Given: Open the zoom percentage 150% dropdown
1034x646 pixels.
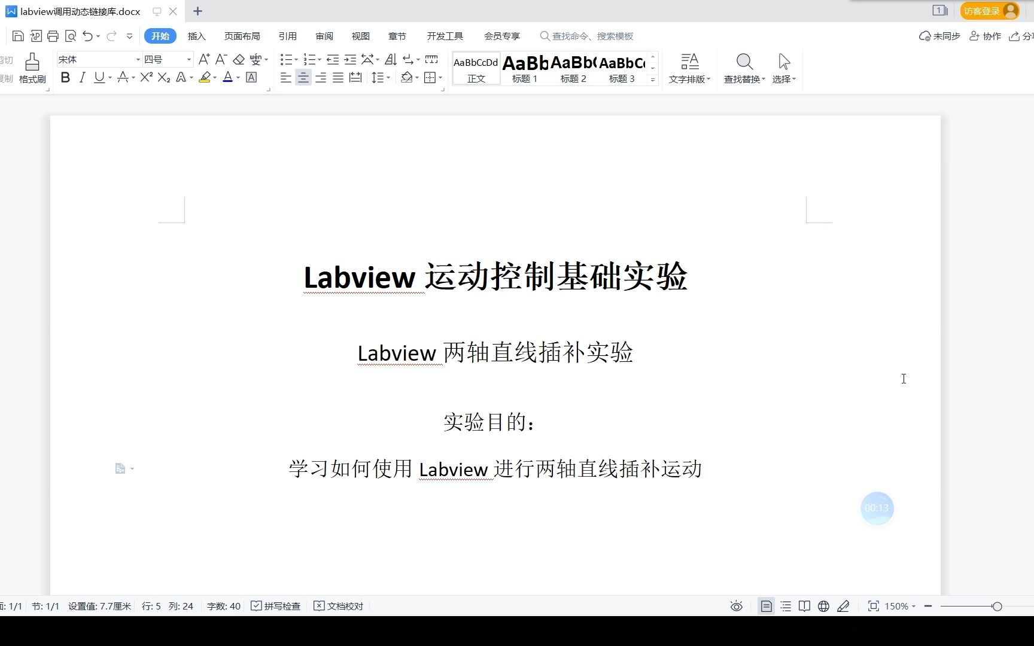Looking at the screenshot, I should click(900, 606).
